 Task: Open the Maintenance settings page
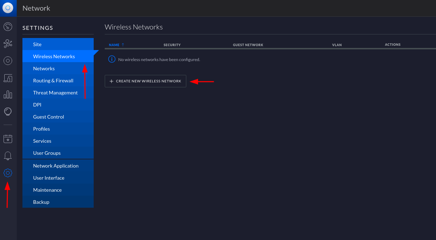(47, 190)
